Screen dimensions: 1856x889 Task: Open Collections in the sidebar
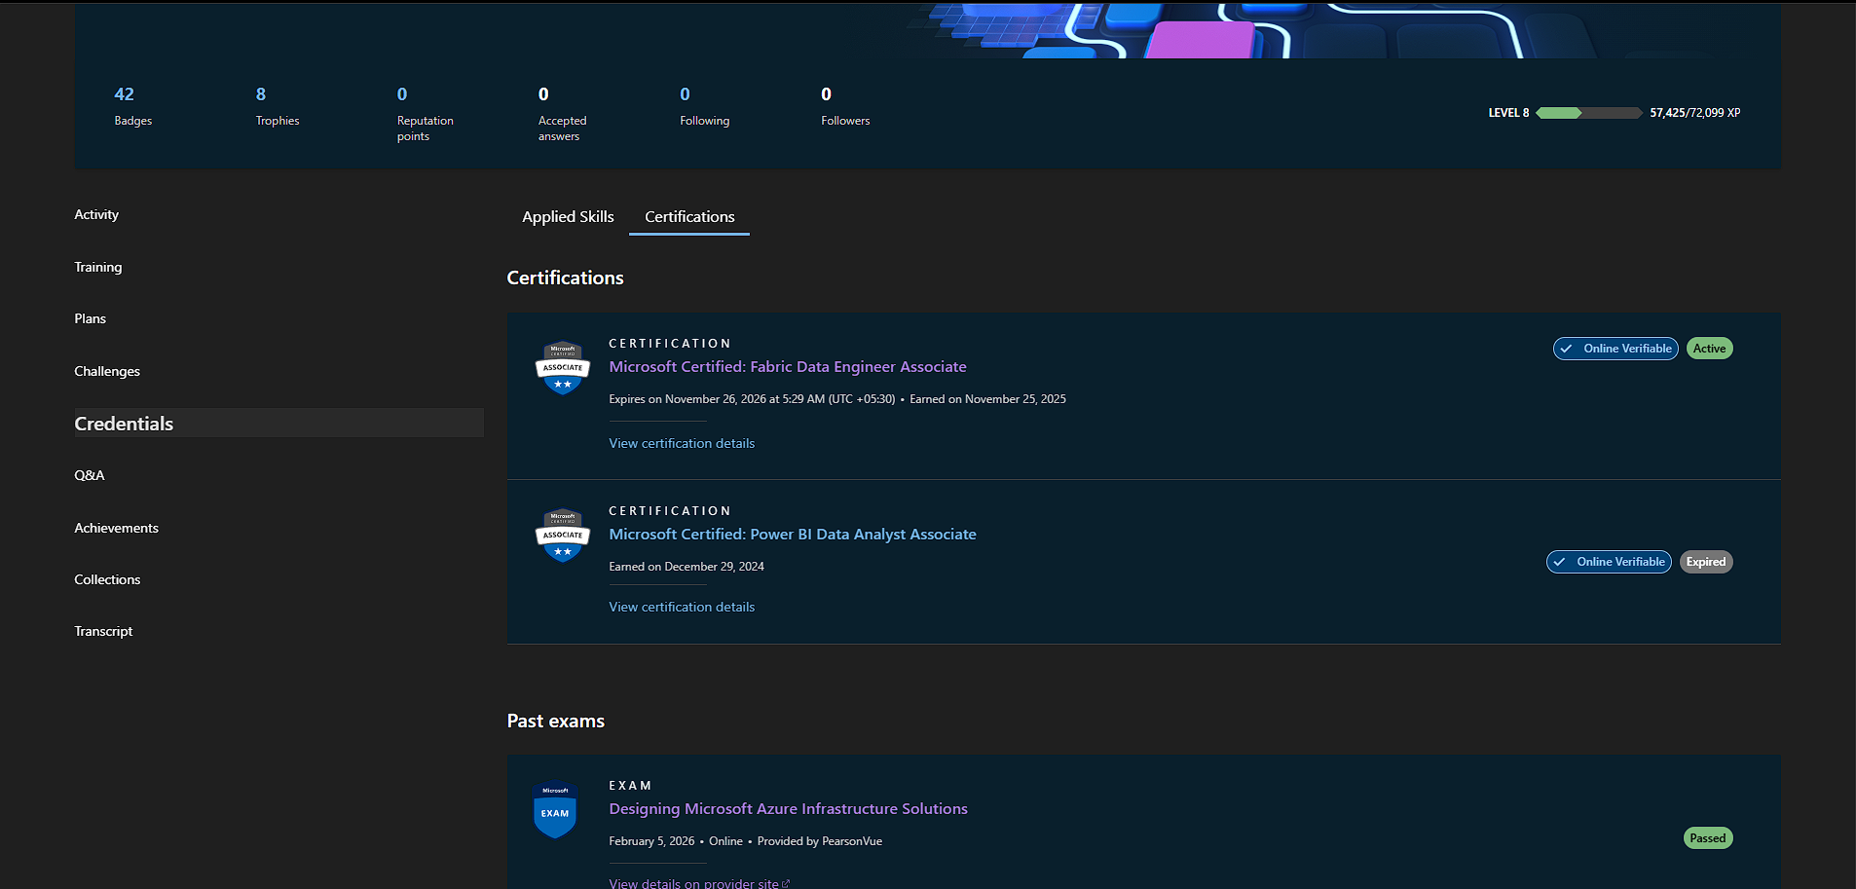tap(107, 579)
